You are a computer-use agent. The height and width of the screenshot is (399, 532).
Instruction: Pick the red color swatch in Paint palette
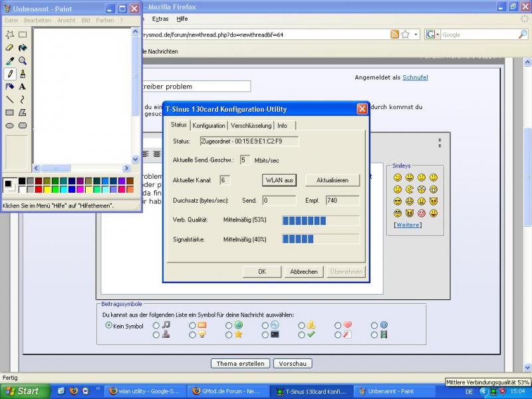click(39, 190)
